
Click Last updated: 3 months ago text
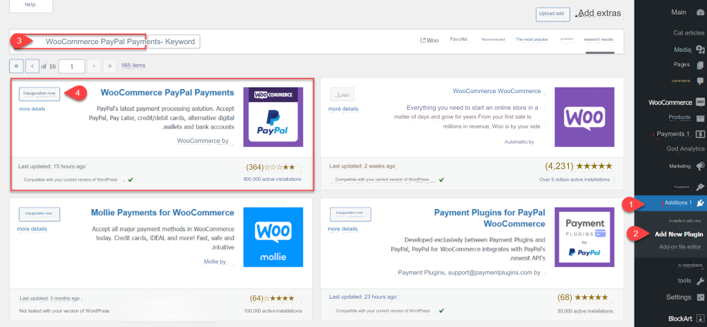[50, 299]
